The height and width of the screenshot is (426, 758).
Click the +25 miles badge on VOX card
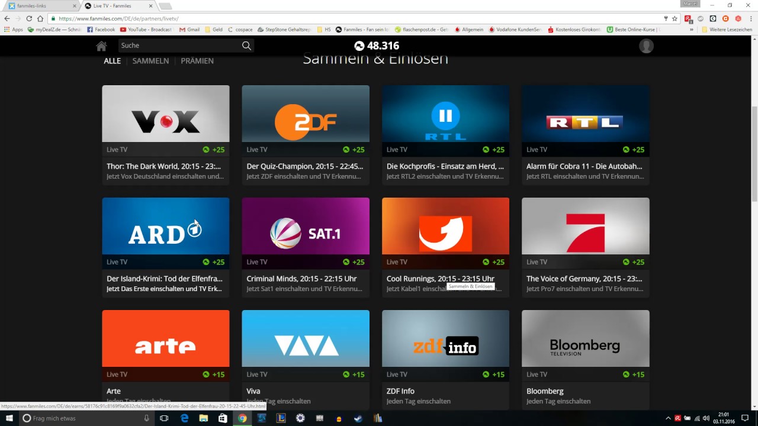coord(214,150)
